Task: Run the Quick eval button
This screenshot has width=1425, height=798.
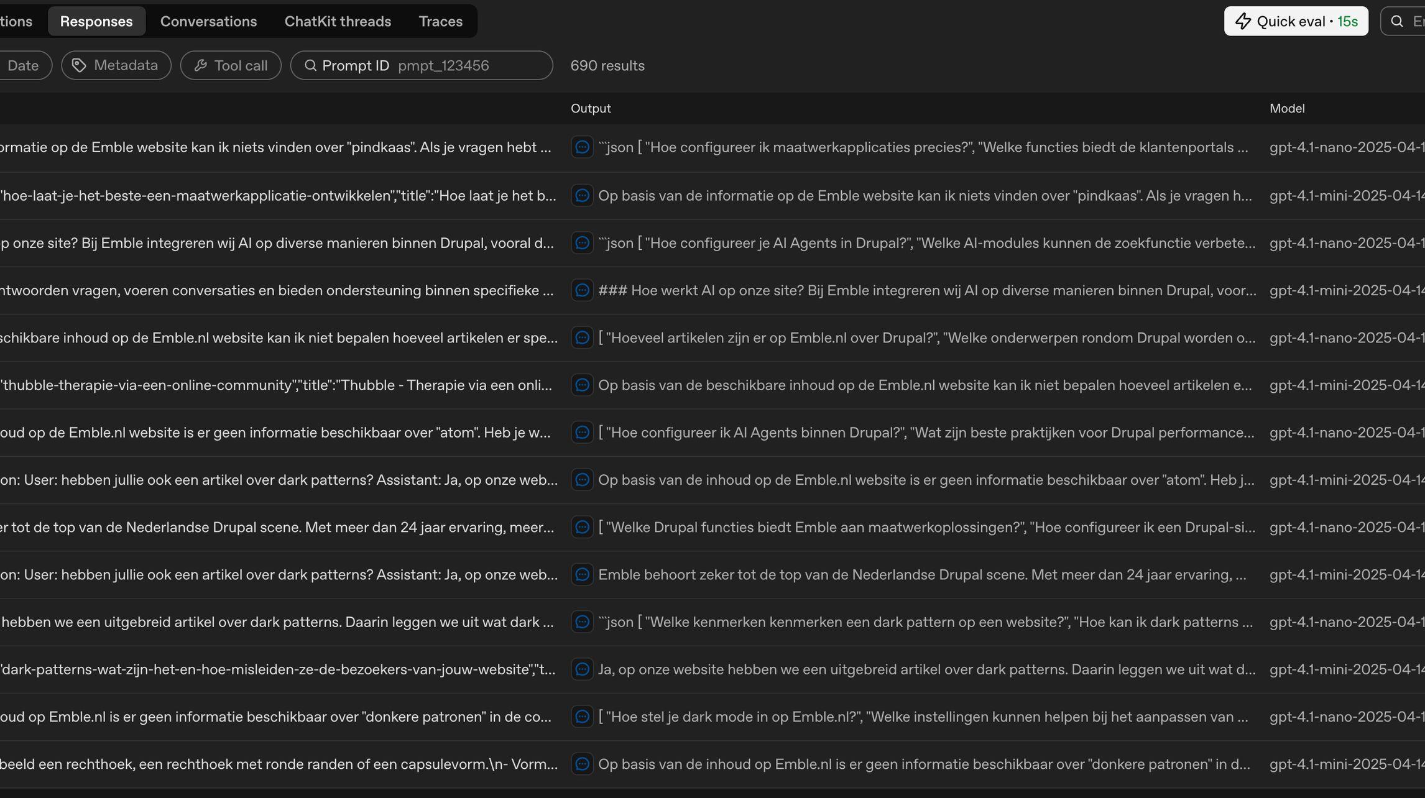Action: tap(1296, 22)
